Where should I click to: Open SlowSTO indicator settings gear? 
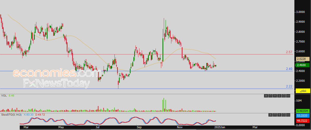(x=284, y=115)
